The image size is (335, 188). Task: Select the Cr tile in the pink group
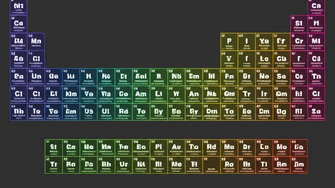(x=299, y=41)
